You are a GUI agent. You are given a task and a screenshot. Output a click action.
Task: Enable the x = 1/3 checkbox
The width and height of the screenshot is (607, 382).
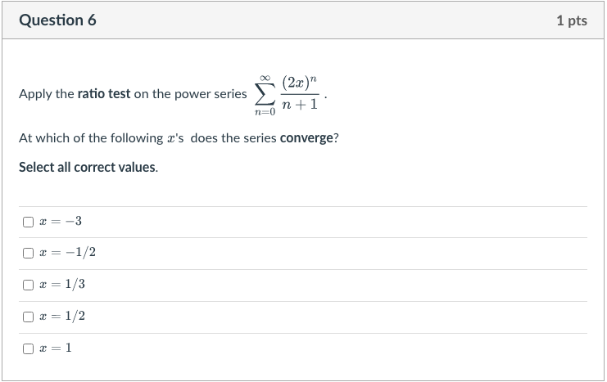pos(28,285)
